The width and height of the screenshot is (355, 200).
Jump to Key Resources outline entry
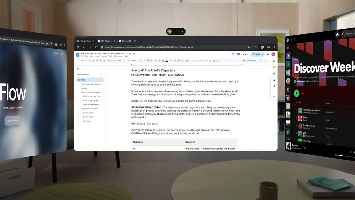(x=88, y=117)
